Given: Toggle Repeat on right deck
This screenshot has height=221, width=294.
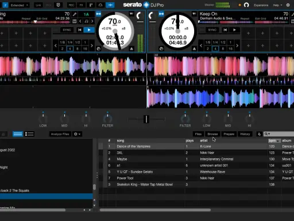Looking at the screenshot, I should tap(245, 18).
